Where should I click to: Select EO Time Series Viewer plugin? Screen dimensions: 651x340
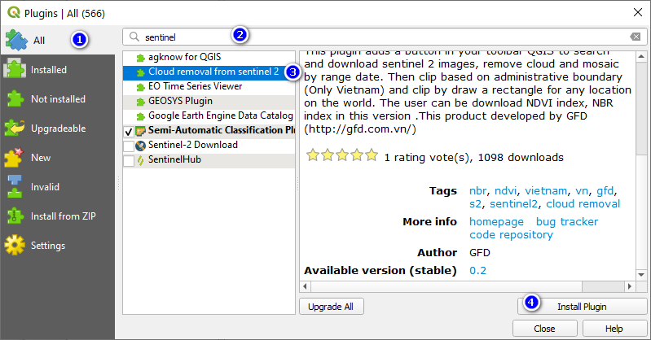pyautogui.click(x=209, y=87)
